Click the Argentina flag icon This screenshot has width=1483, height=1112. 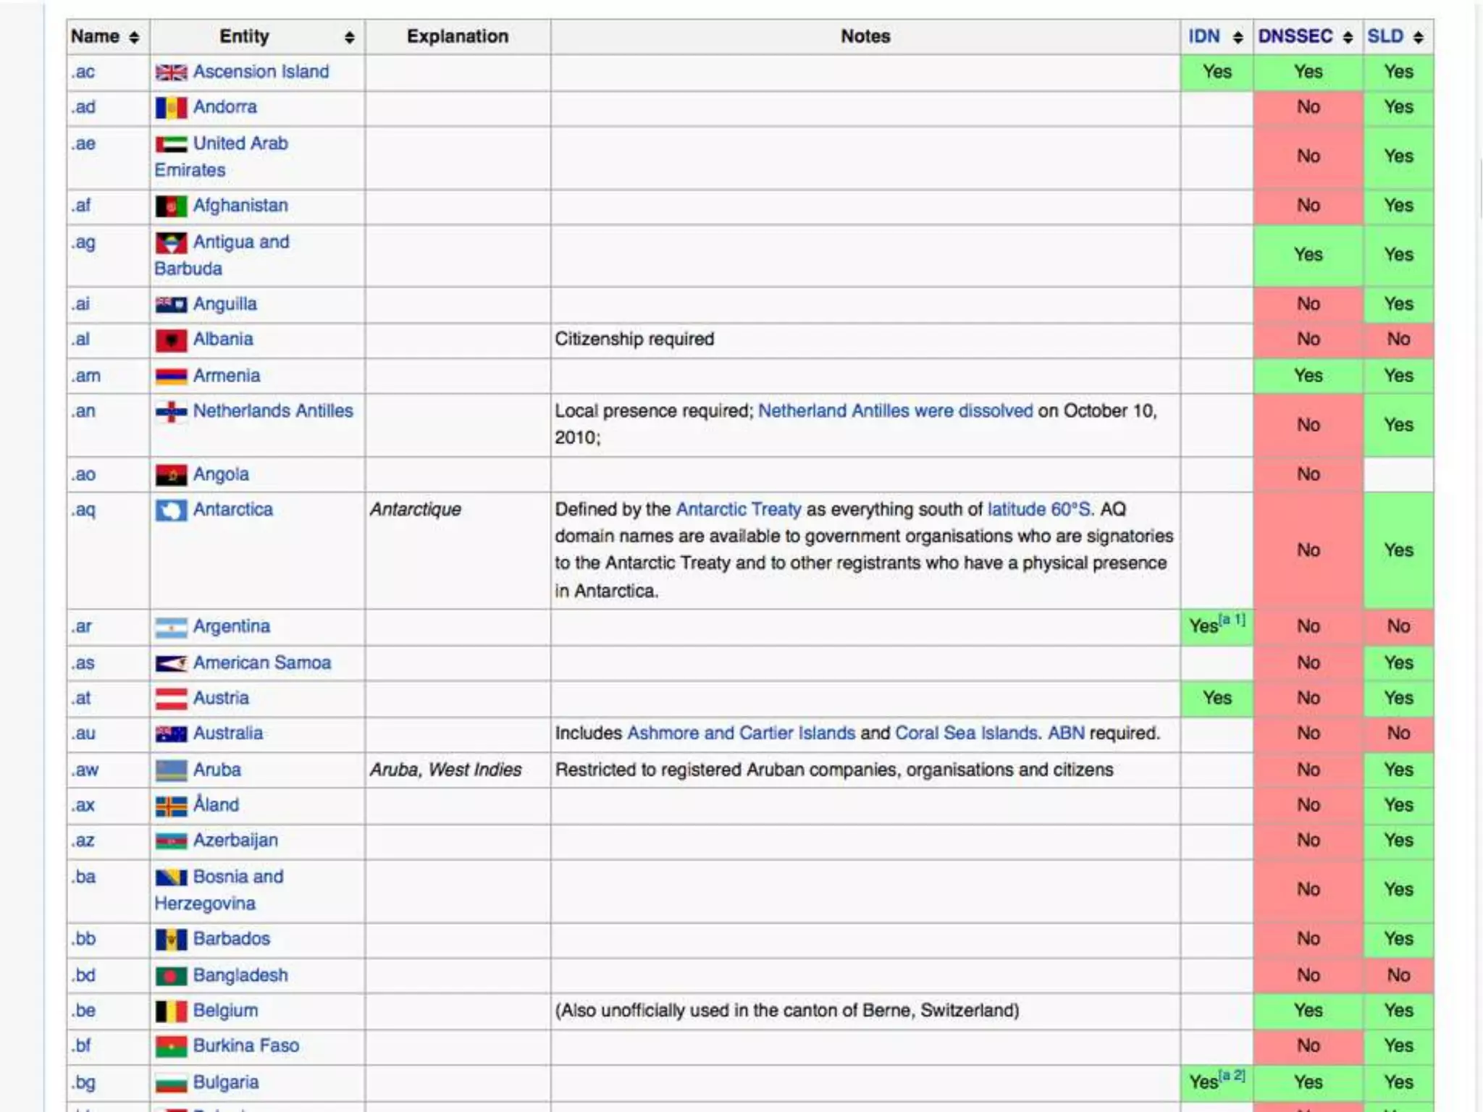171,627
